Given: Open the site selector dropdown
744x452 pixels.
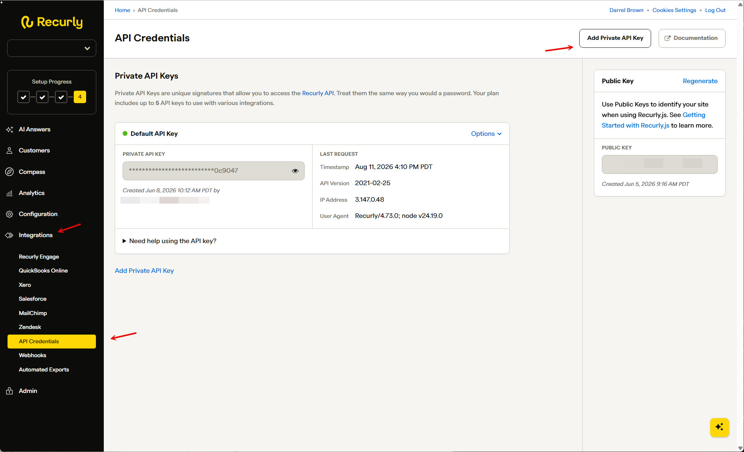Looking at the screenshot, I should pos(52,48).
